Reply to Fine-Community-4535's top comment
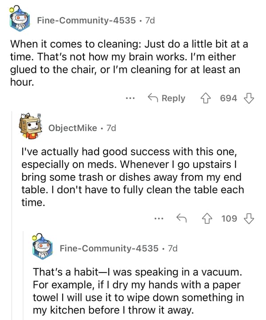 (x=167, y=98)
